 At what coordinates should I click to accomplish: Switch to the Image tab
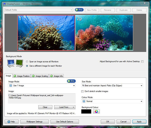click(x=8, y=76)
